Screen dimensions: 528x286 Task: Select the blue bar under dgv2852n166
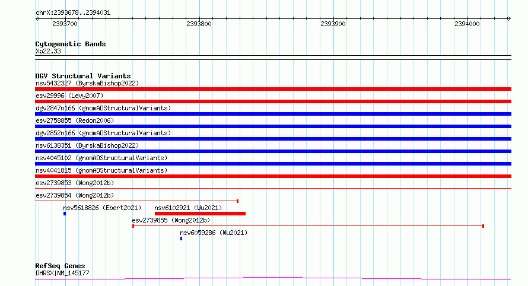[x=273, y=139]
